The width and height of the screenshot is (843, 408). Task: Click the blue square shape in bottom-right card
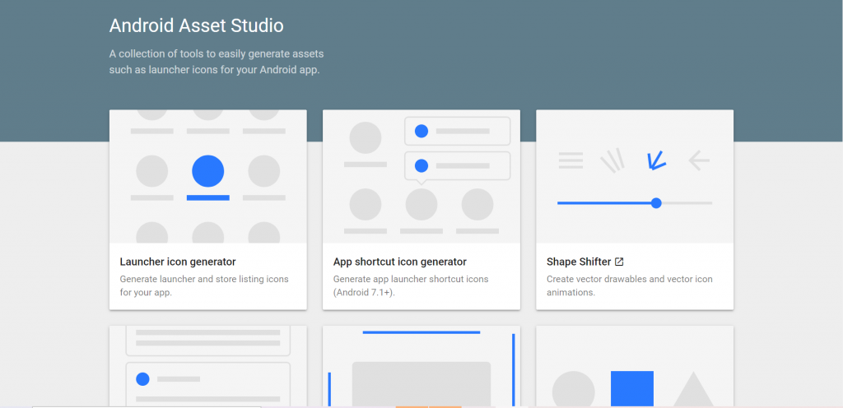[x=632, y=389]
